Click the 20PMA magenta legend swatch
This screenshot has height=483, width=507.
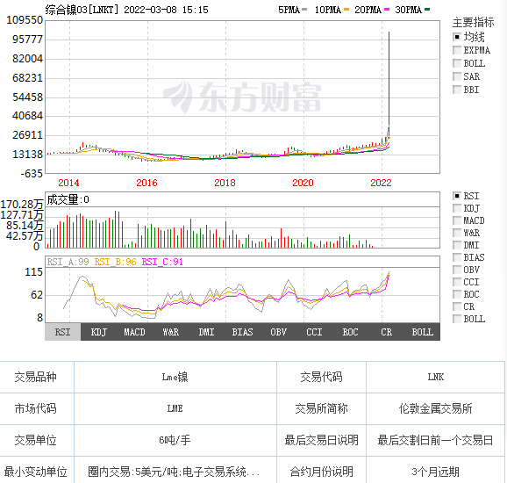(387, 10)
